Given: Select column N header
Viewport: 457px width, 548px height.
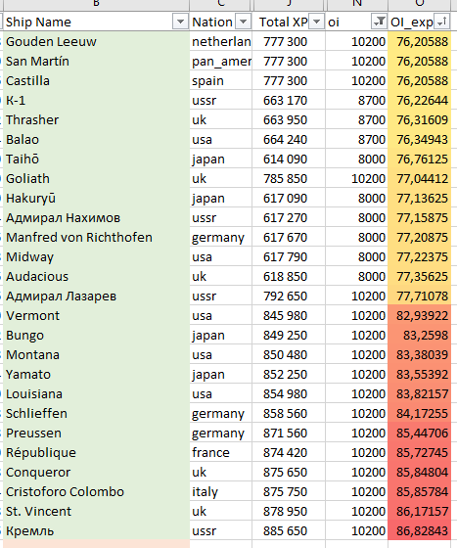Looking at the screenshot, I should pyautogui.click(x=357, y=4).
